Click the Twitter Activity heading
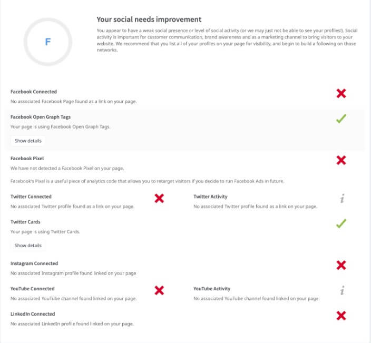371x343 pixels. pos(210,197)
